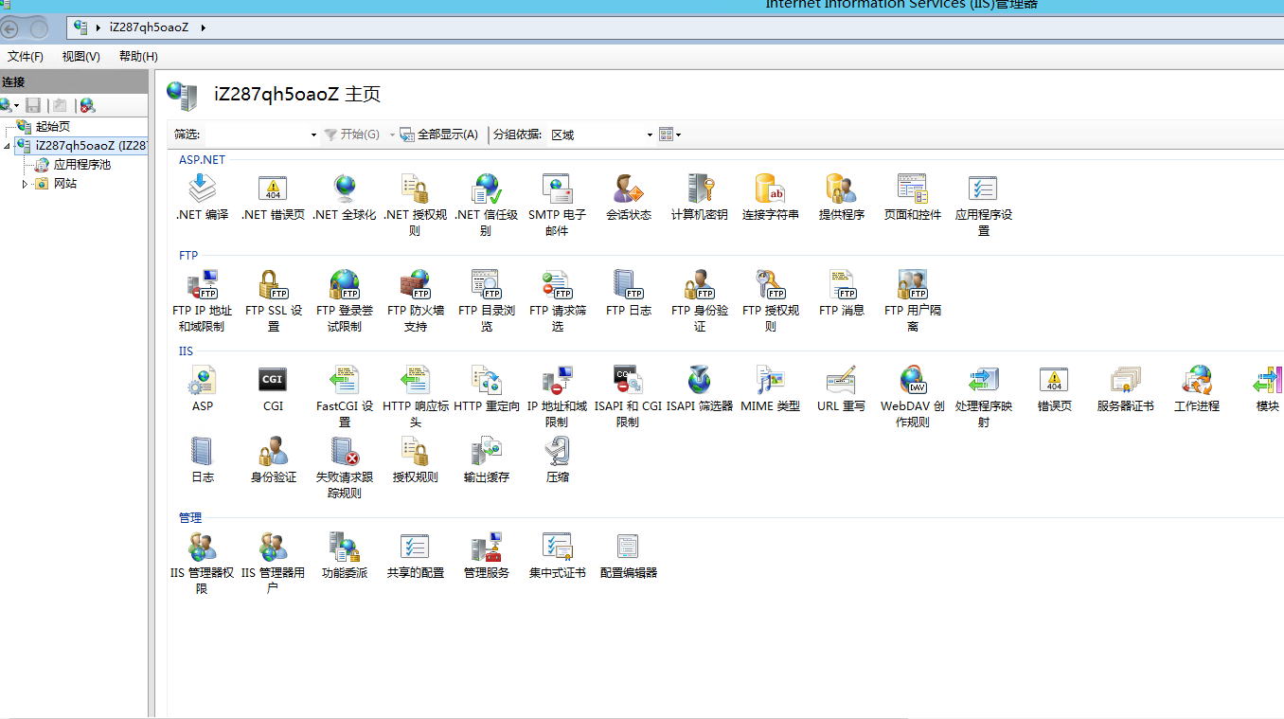
Task: Open 处理程序映射 feature
Action: click(983, 396)
